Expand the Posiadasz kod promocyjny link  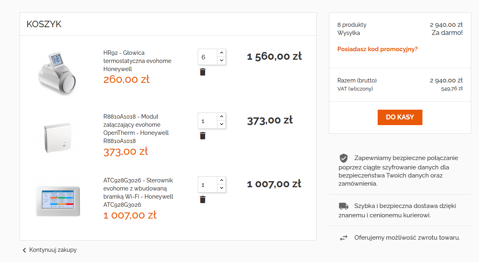377,49
